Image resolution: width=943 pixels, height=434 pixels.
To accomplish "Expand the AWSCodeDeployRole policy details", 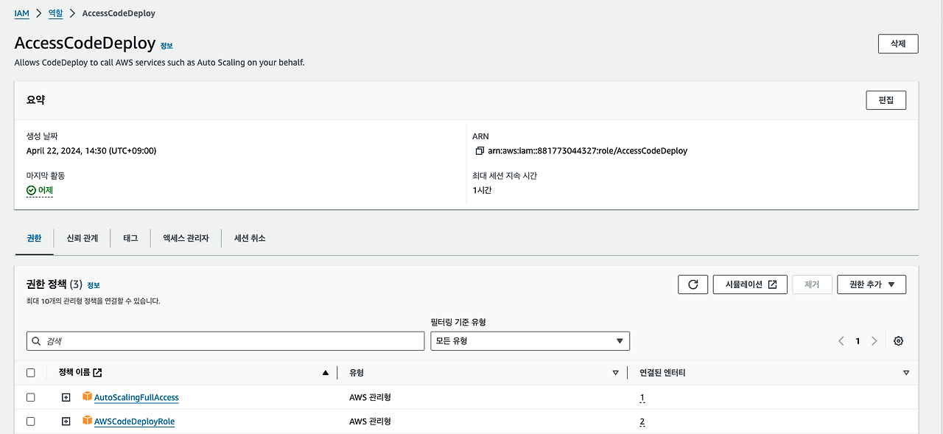I will tap(66, 421).
